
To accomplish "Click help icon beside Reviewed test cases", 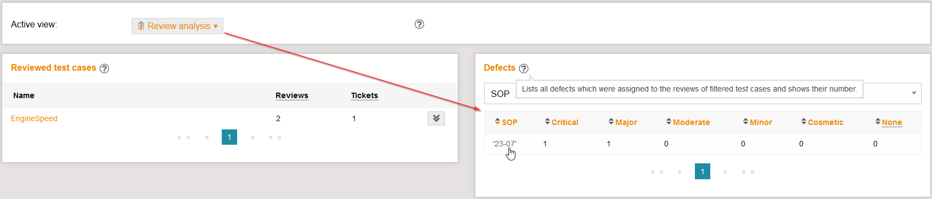I will (x=104, y=69).
